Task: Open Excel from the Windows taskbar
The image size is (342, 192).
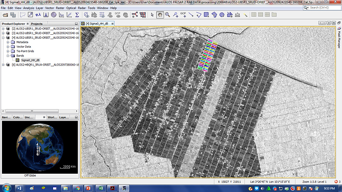Action: coord(100,188)
